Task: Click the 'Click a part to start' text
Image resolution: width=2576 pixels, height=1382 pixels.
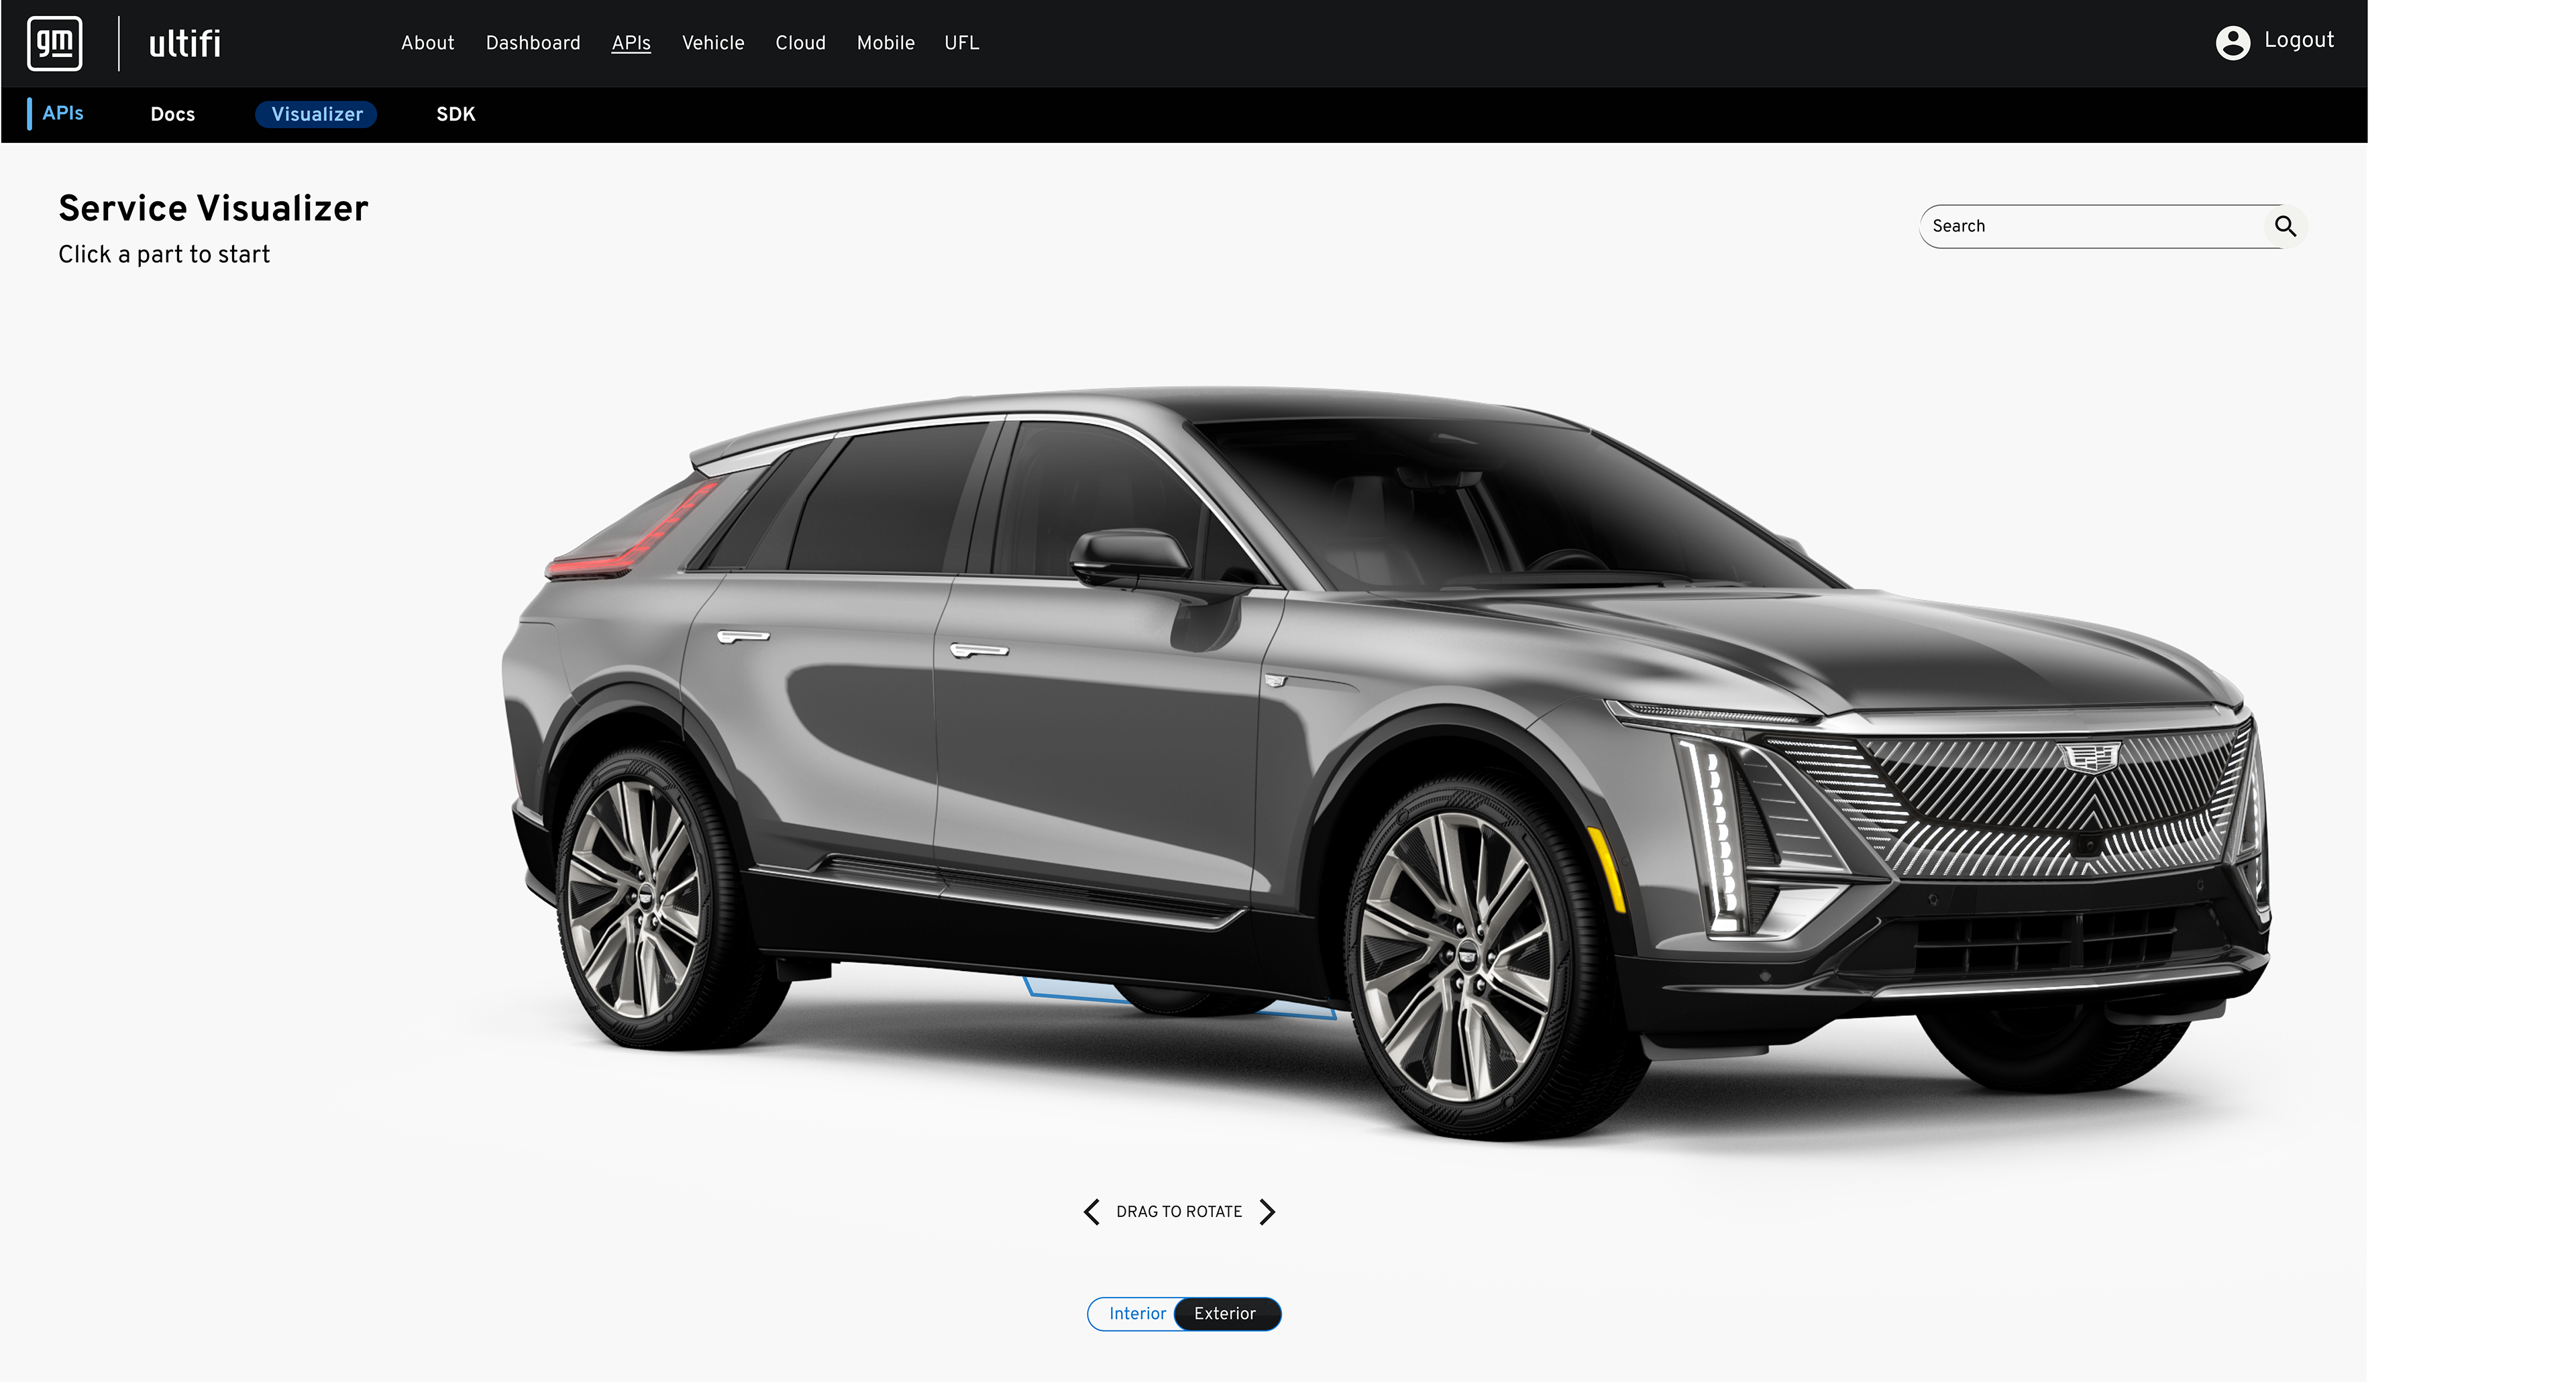Action: point(164,254)
